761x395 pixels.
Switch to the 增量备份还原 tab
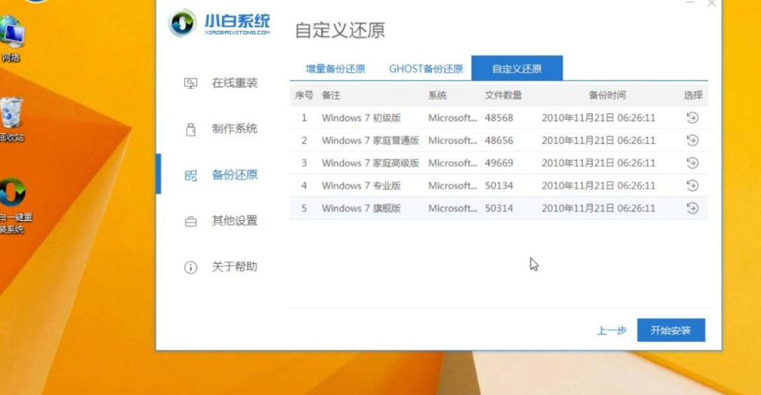tap(335, 69)
